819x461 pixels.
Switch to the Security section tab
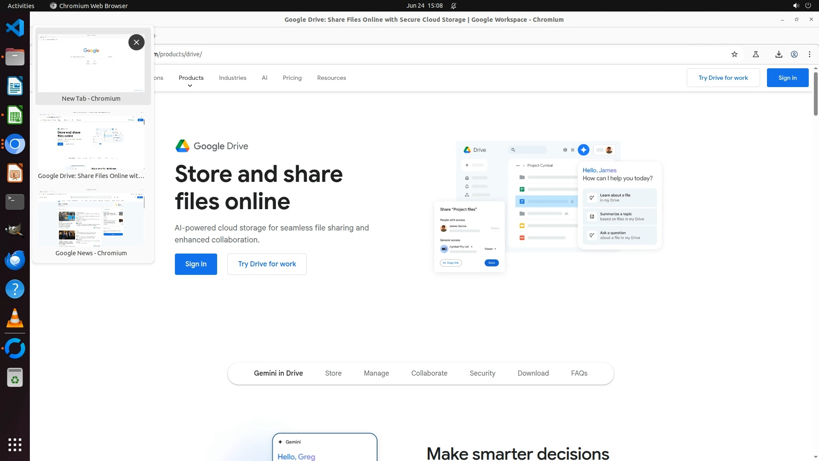tap(482, 373)
